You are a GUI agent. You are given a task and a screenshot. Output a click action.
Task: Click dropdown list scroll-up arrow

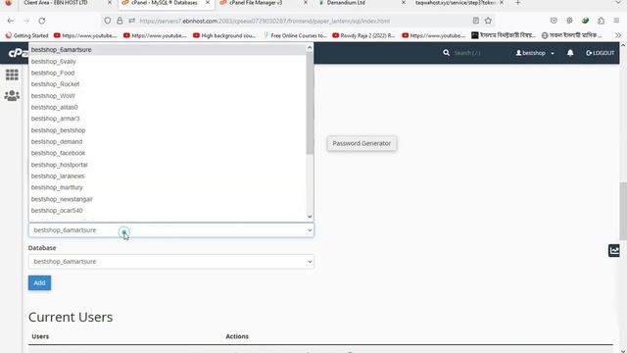click(x=310, y=48)
